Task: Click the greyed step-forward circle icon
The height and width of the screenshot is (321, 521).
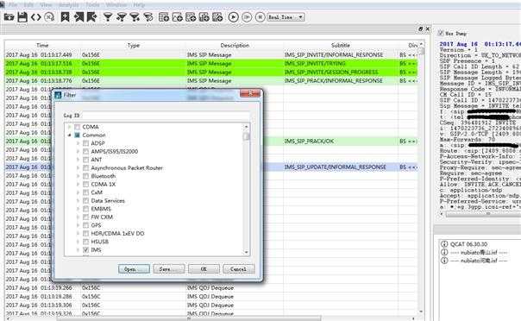Action: pos(247,17)
